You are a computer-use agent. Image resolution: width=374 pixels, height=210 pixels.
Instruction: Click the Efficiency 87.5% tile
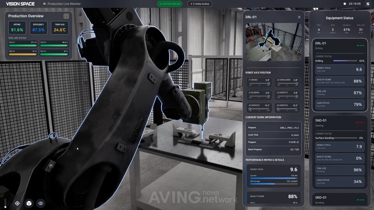pos(39,28)
